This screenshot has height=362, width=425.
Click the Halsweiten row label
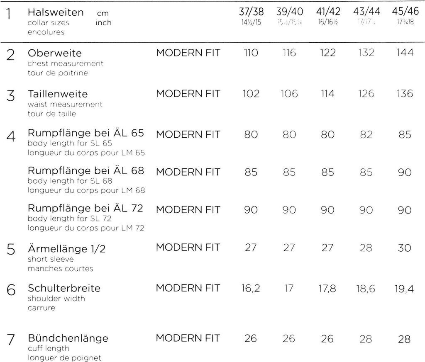coord(55,13)
